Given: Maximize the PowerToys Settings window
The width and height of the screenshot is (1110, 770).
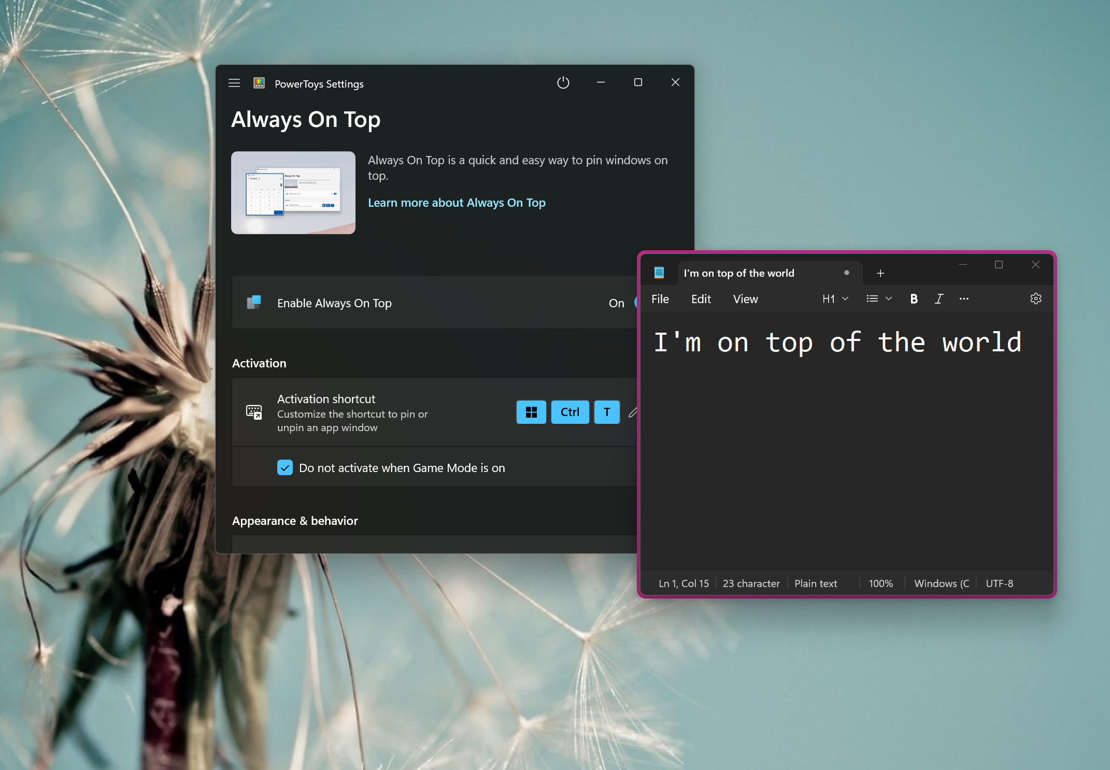Looking at the screenshot, I should [x=638, y=82].
